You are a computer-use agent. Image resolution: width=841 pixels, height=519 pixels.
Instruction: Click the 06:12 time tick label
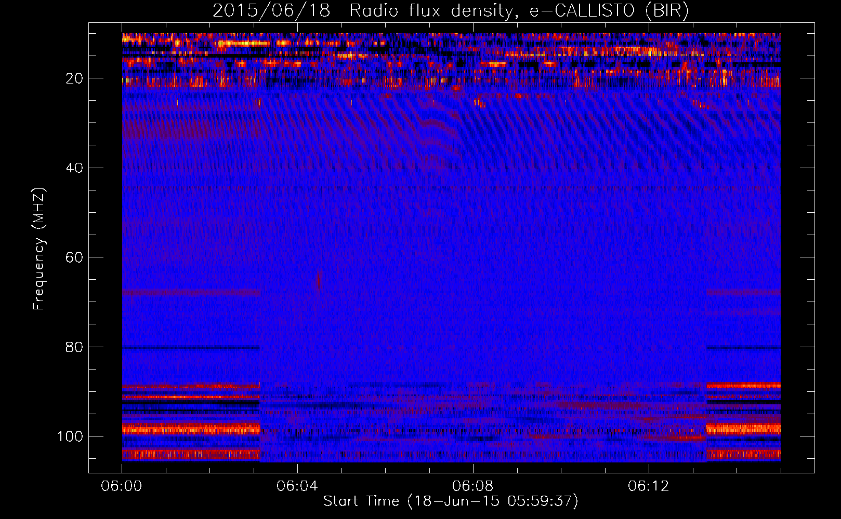pyautogui.click(x=649, y=486)
